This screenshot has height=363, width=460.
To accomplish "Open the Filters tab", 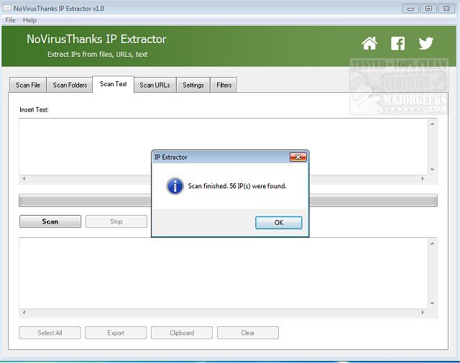I will point(224,85).
